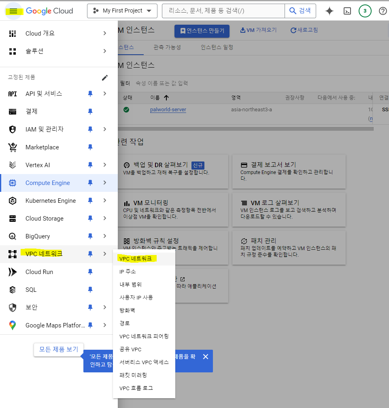
Task: Click the Compute Engine chip icon
Action: point(13,183)
